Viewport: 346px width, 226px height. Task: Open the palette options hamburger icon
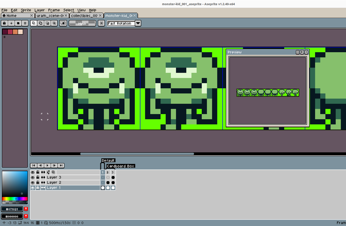25,23
